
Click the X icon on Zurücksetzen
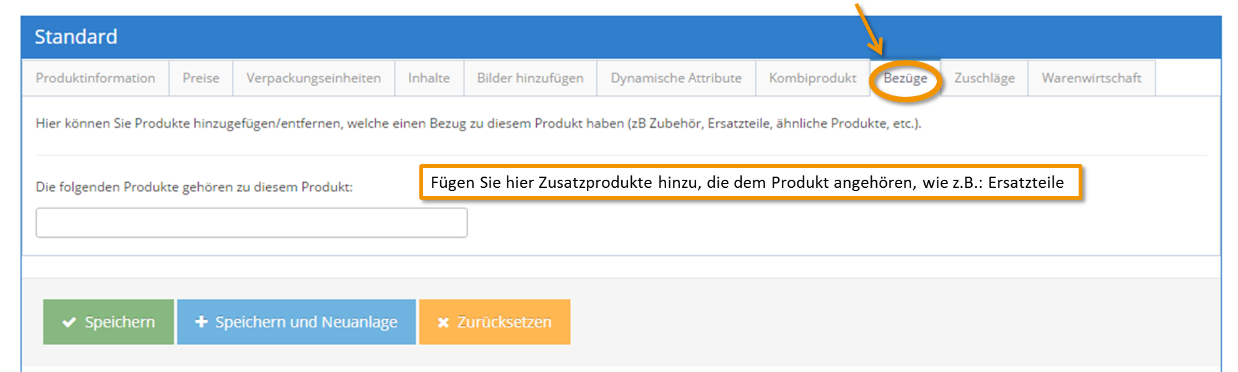(443, 322)
